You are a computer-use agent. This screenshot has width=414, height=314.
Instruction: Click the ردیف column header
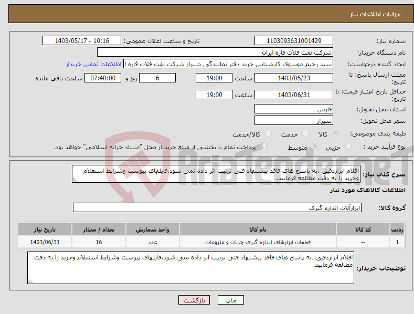pyautogui.click(x=397, y=229)
